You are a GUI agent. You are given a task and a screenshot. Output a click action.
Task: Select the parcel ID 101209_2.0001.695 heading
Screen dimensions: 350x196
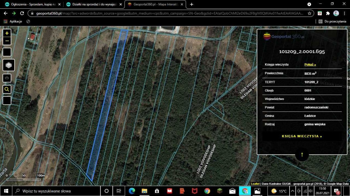coord(302,52)
